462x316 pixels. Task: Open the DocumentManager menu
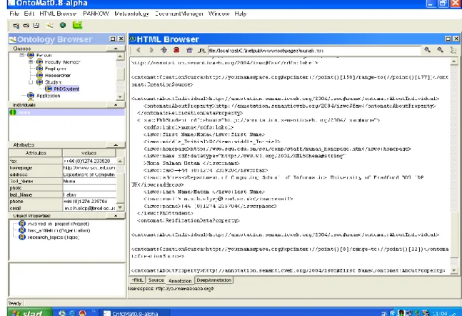[179, 14]
